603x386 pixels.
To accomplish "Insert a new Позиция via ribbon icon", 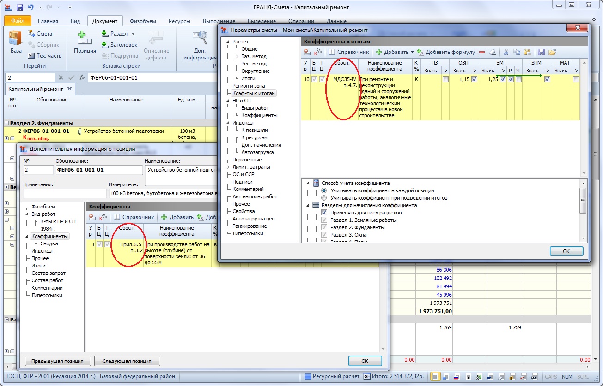I will tap(85, 38).
